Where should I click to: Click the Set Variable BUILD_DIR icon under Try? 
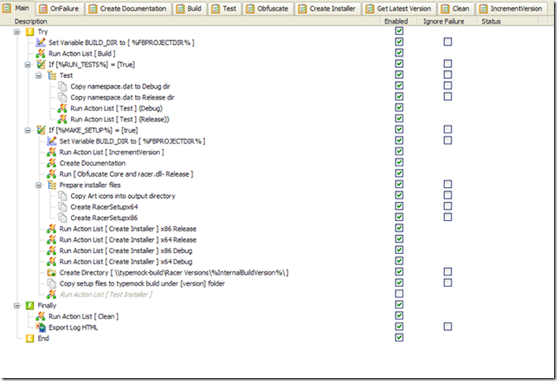coord(41,43)
